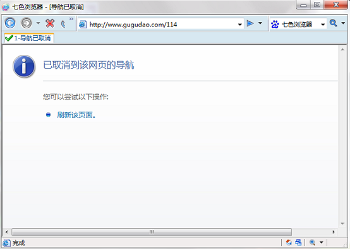Click the 完成 status bar text
The image size is (350, 249).
click(19, 243)
